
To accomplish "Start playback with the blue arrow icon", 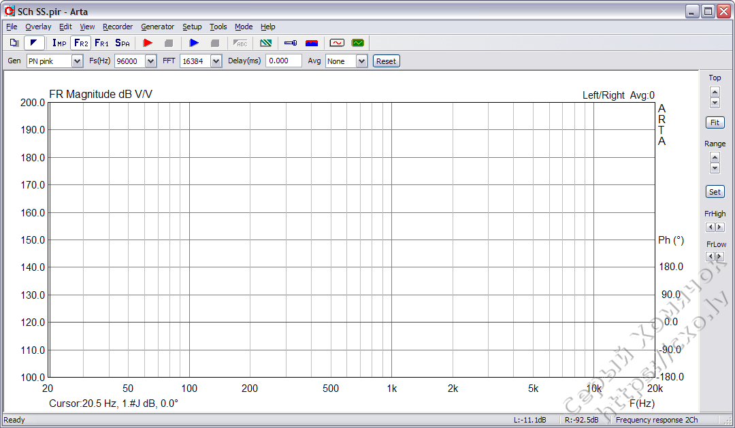I will [x=193, y=42].
